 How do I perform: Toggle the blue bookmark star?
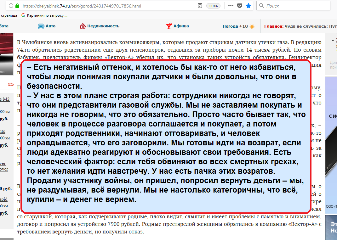point(248,6)
